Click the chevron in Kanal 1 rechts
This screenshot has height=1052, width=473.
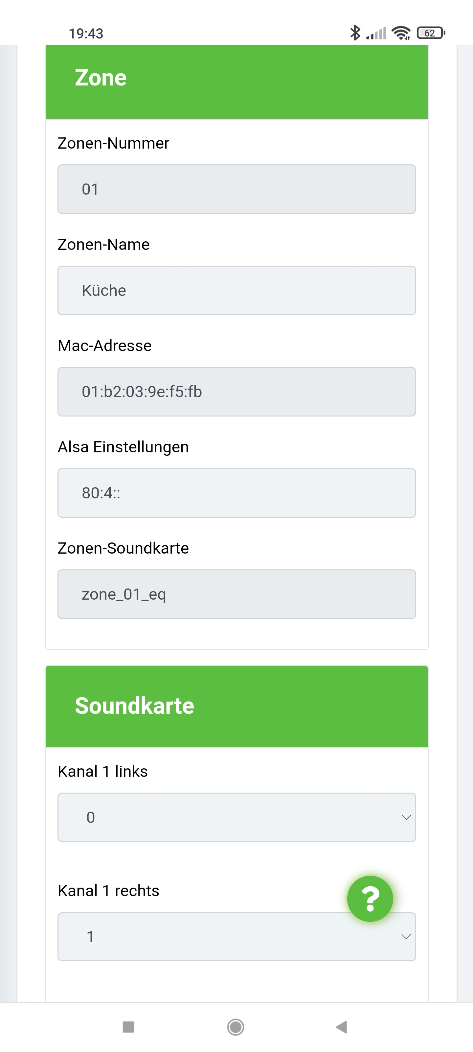click(406, 936)
